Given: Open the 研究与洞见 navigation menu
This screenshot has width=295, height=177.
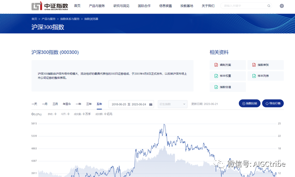Looking at the screenshot, I should pyautogui.click(x=121, y=6).
